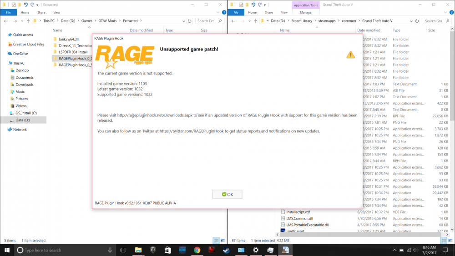Expand ribbon chevron in Extracted window
This screenshot has width=455, height=256.
tap(218, 12)
